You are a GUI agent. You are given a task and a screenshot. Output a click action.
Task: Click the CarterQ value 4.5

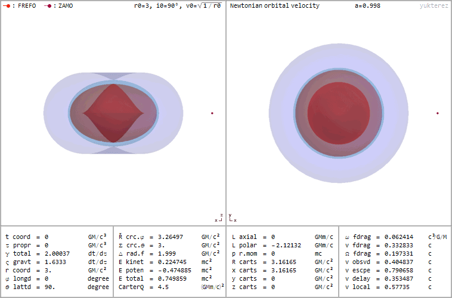point(163,287)
